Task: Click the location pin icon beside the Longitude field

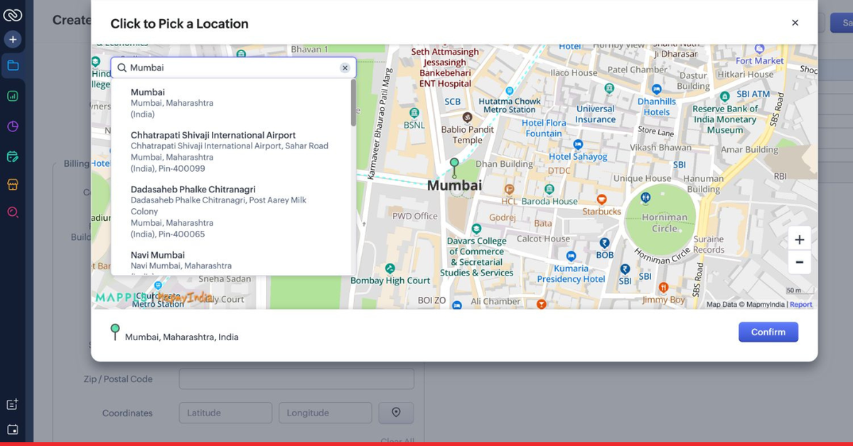Action: point(396,413)
